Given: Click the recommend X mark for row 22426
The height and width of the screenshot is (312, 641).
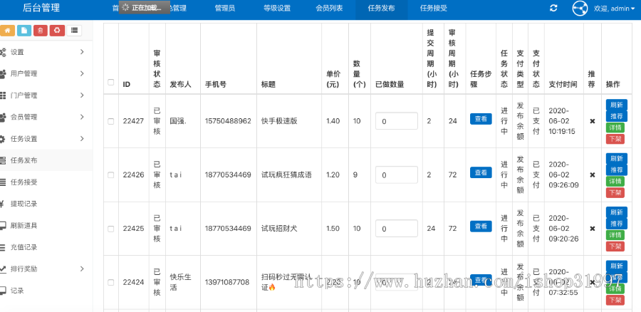Looking at the screenshot, I should pyautogui.click(x=592, y=175).
